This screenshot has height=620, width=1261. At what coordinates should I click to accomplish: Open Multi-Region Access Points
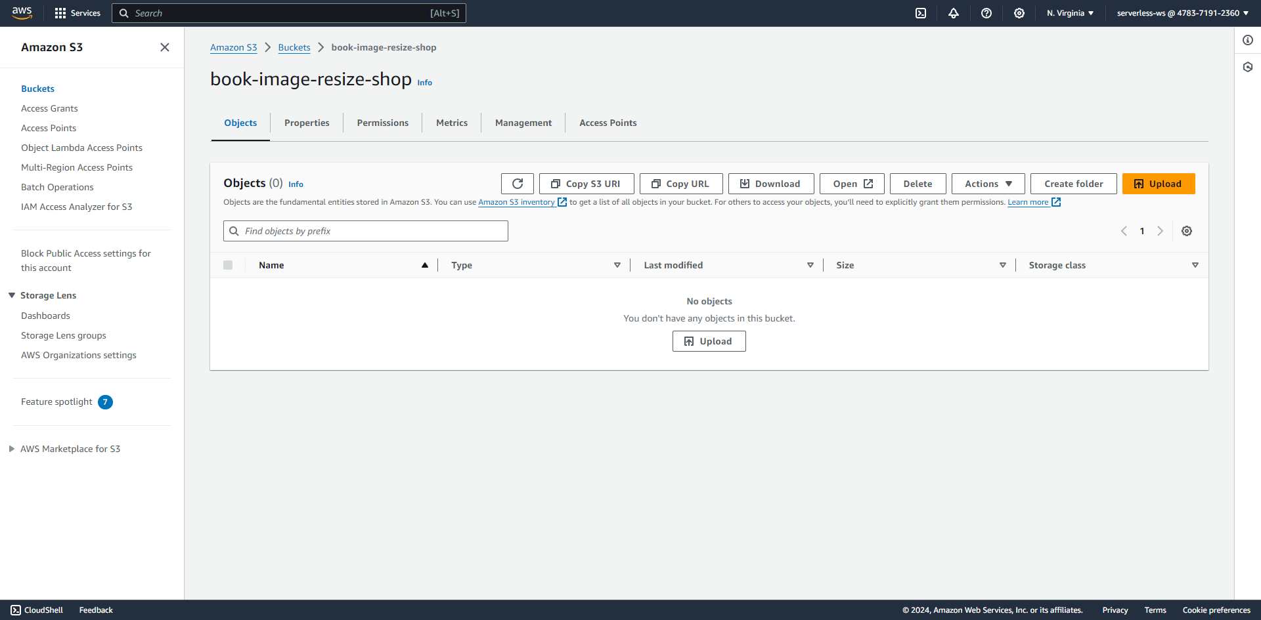coord(77,167)
